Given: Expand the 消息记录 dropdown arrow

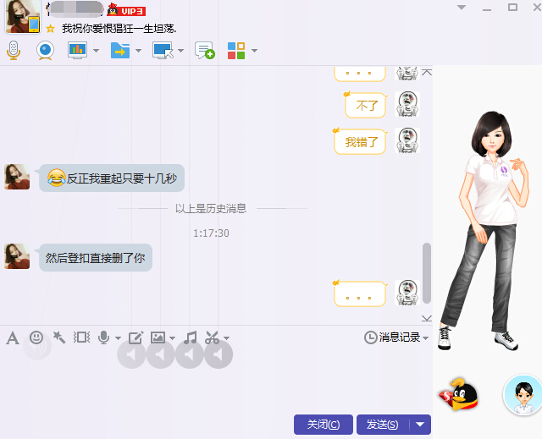Looking at the screenshot, I should pos(425,338).
